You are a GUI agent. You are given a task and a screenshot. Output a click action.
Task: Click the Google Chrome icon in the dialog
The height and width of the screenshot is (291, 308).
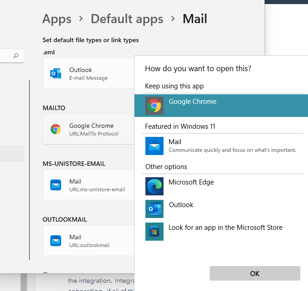point(154,106)
